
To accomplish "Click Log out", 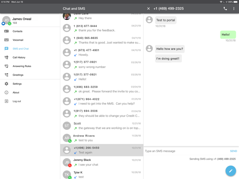I will (30, 101).
